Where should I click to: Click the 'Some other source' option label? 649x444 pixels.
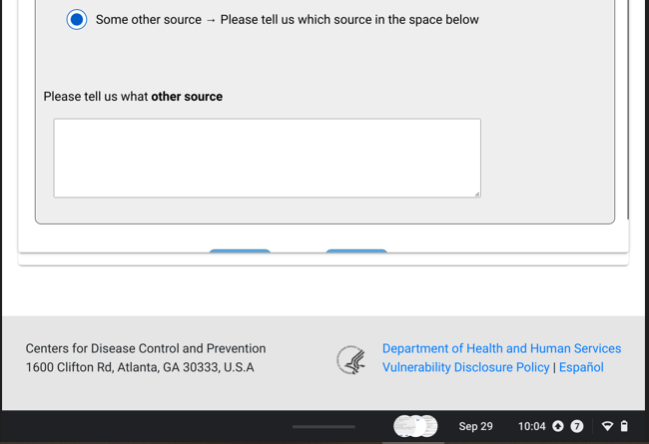tap(288, 19)
